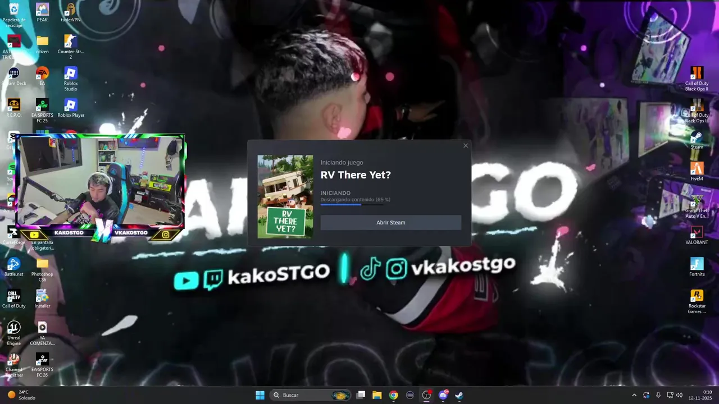Open the Papelera de reciclaje icon
The width and height of the screenshot is (719, 404).
pyautogui.click(x=14, y=15)
